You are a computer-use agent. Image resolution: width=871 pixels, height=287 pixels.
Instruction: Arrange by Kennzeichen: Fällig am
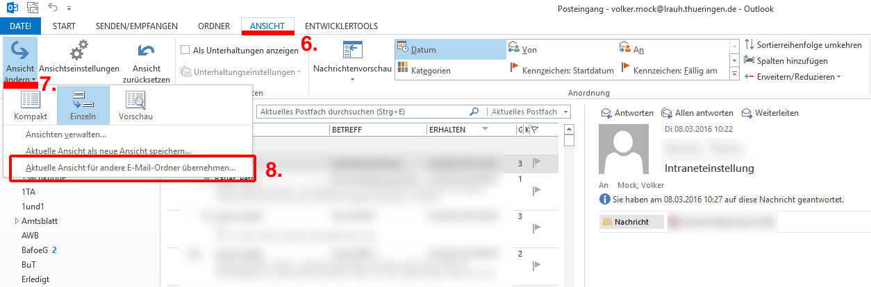point(673,70)
